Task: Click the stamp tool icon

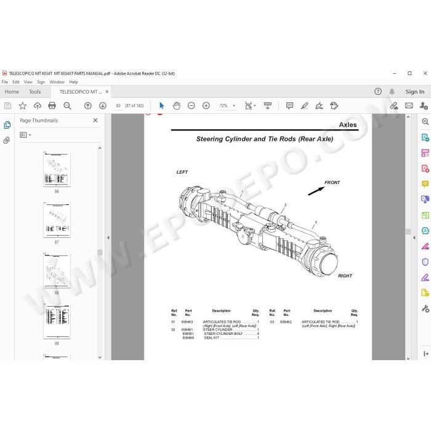Action: tap(334, 105)
